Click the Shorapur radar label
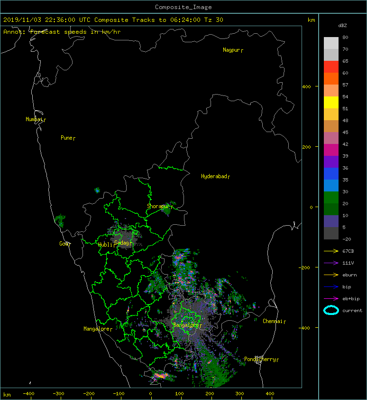 [x=158, y=206]
